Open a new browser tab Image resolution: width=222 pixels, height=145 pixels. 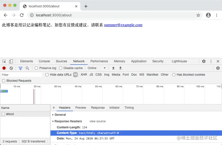[x=86, y=6]
